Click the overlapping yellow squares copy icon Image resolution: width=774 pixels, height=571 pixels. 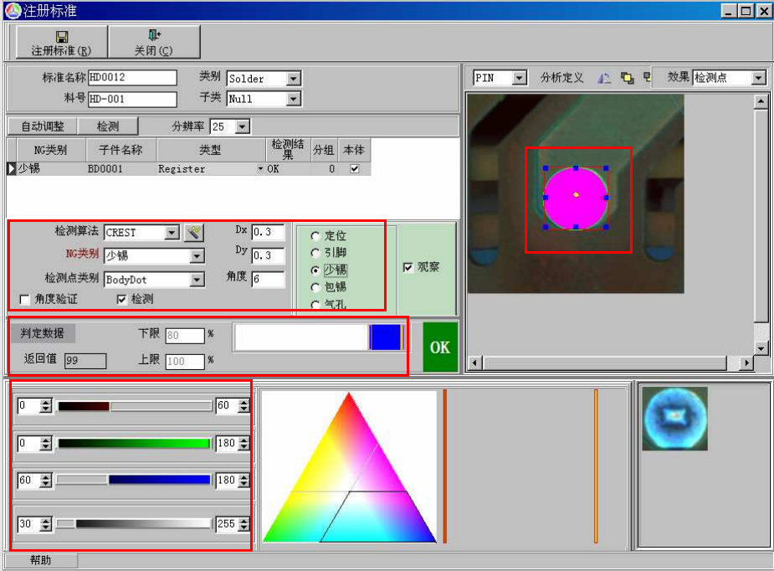(627, 78)
